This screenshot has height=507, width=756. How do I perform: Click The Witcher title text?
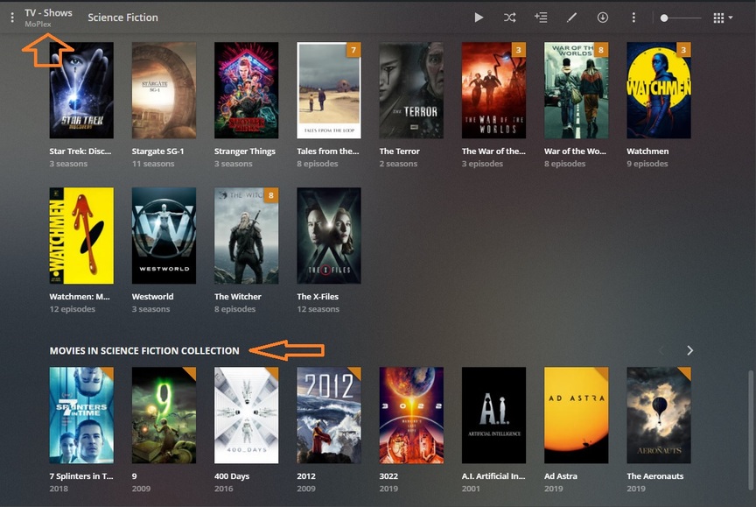(x=238, y=297)
